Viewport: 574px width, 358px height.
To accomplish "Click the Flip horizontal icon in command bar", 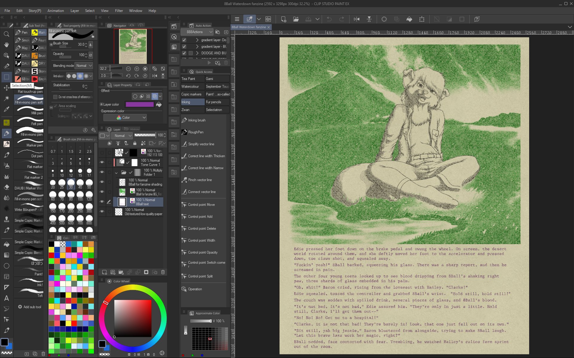I will (x=356, y=19).
